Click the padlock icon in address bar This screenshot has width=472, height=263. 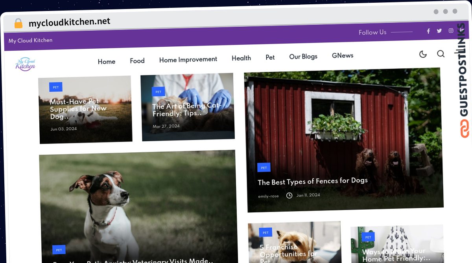18,23
